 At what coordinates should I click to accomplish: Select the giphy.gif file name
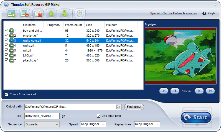pyautogui.click(x=29, y=45)
